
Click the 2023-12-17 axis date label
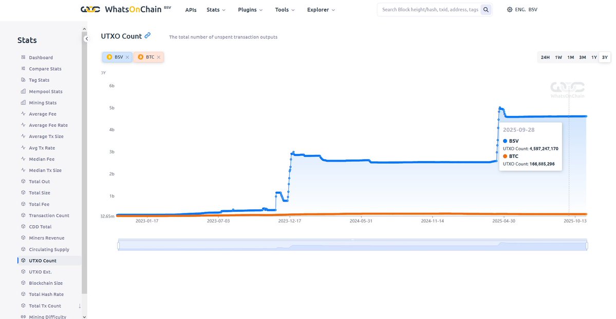(x=290, y=221)
